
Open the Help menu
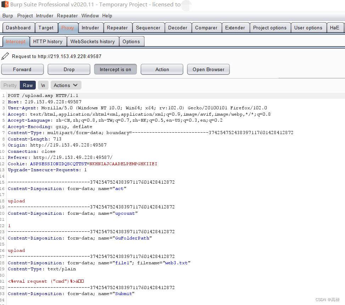tap(107, 16)
